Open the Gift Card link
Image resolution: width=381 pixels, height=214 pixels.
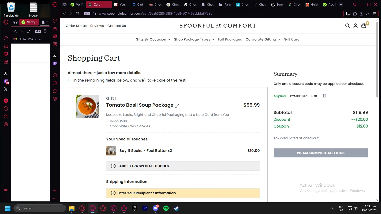pos(292,39)
